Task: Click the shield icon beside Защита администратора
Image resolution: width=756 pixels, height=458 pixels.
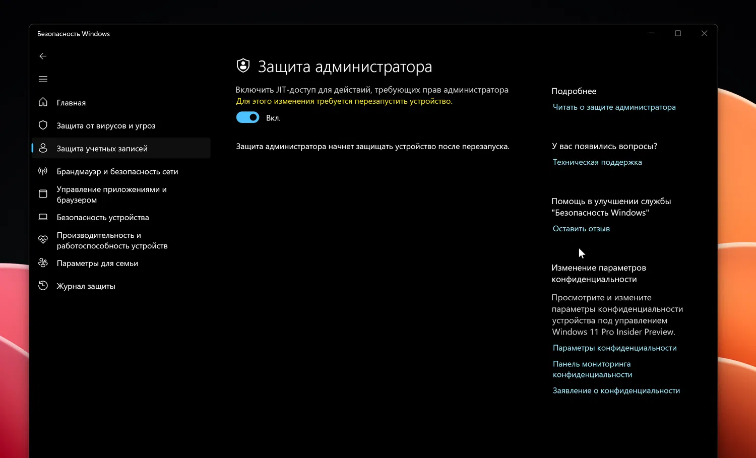Action: (x=243, y=66)
